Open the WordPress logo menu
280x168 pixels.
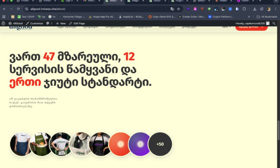[3, 23]
